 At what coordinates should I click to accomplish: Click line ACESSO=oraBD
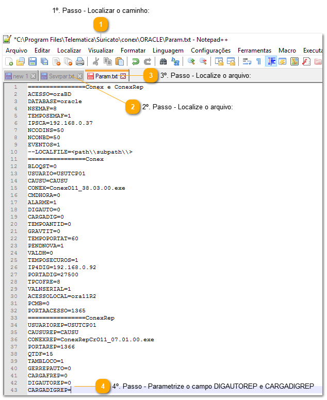click(50, 94)
